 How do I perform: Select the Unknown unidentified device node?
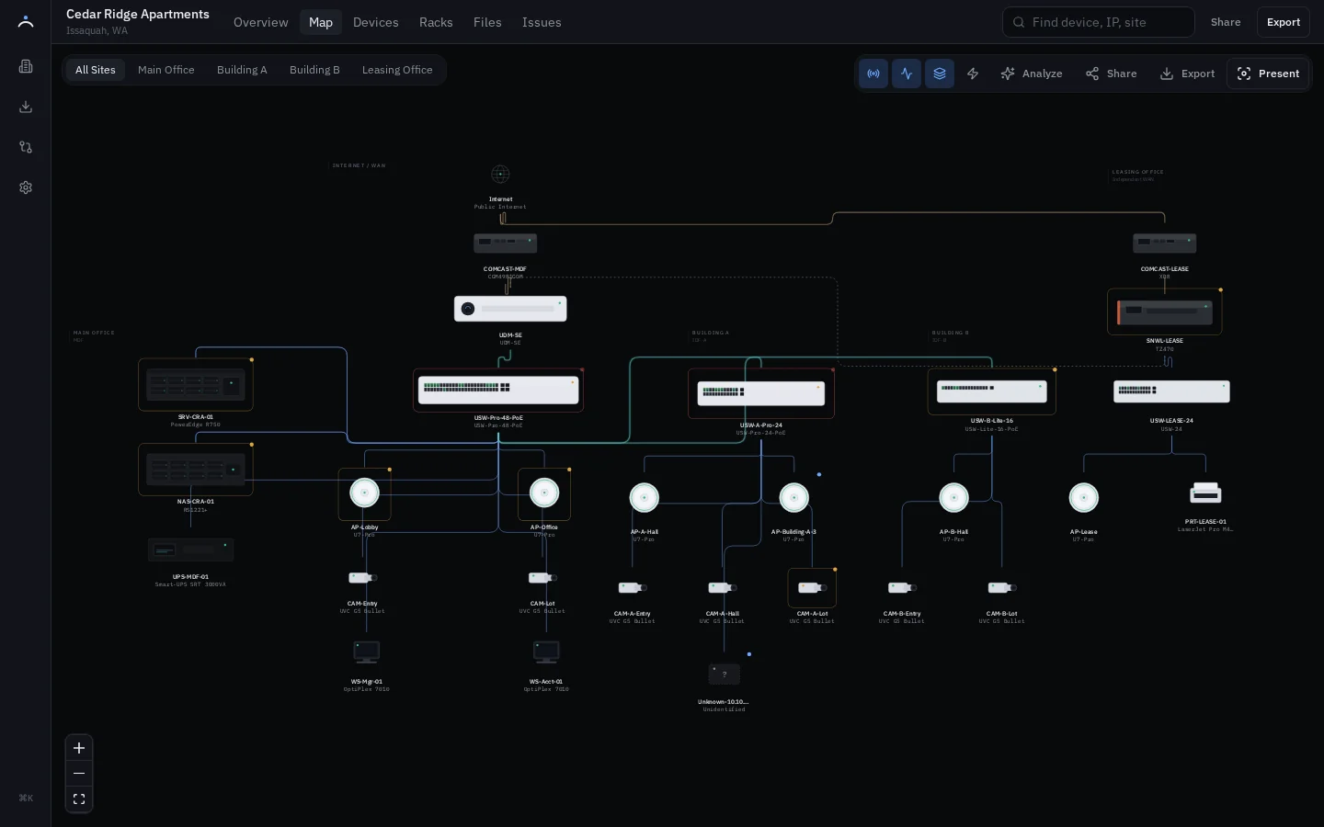click(x=725, y=674)
